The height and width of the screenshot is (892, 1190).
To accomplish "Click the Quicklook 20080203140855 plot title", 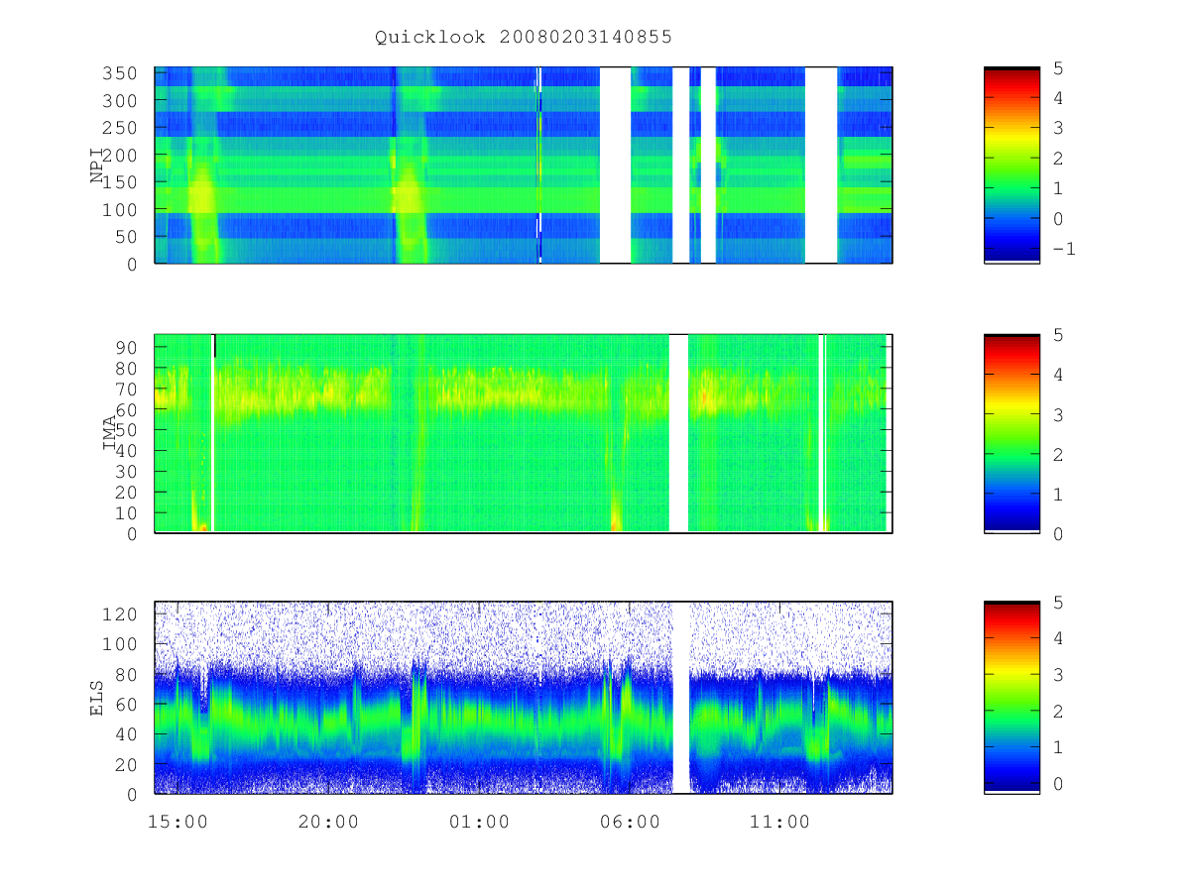I will [524, 38].
